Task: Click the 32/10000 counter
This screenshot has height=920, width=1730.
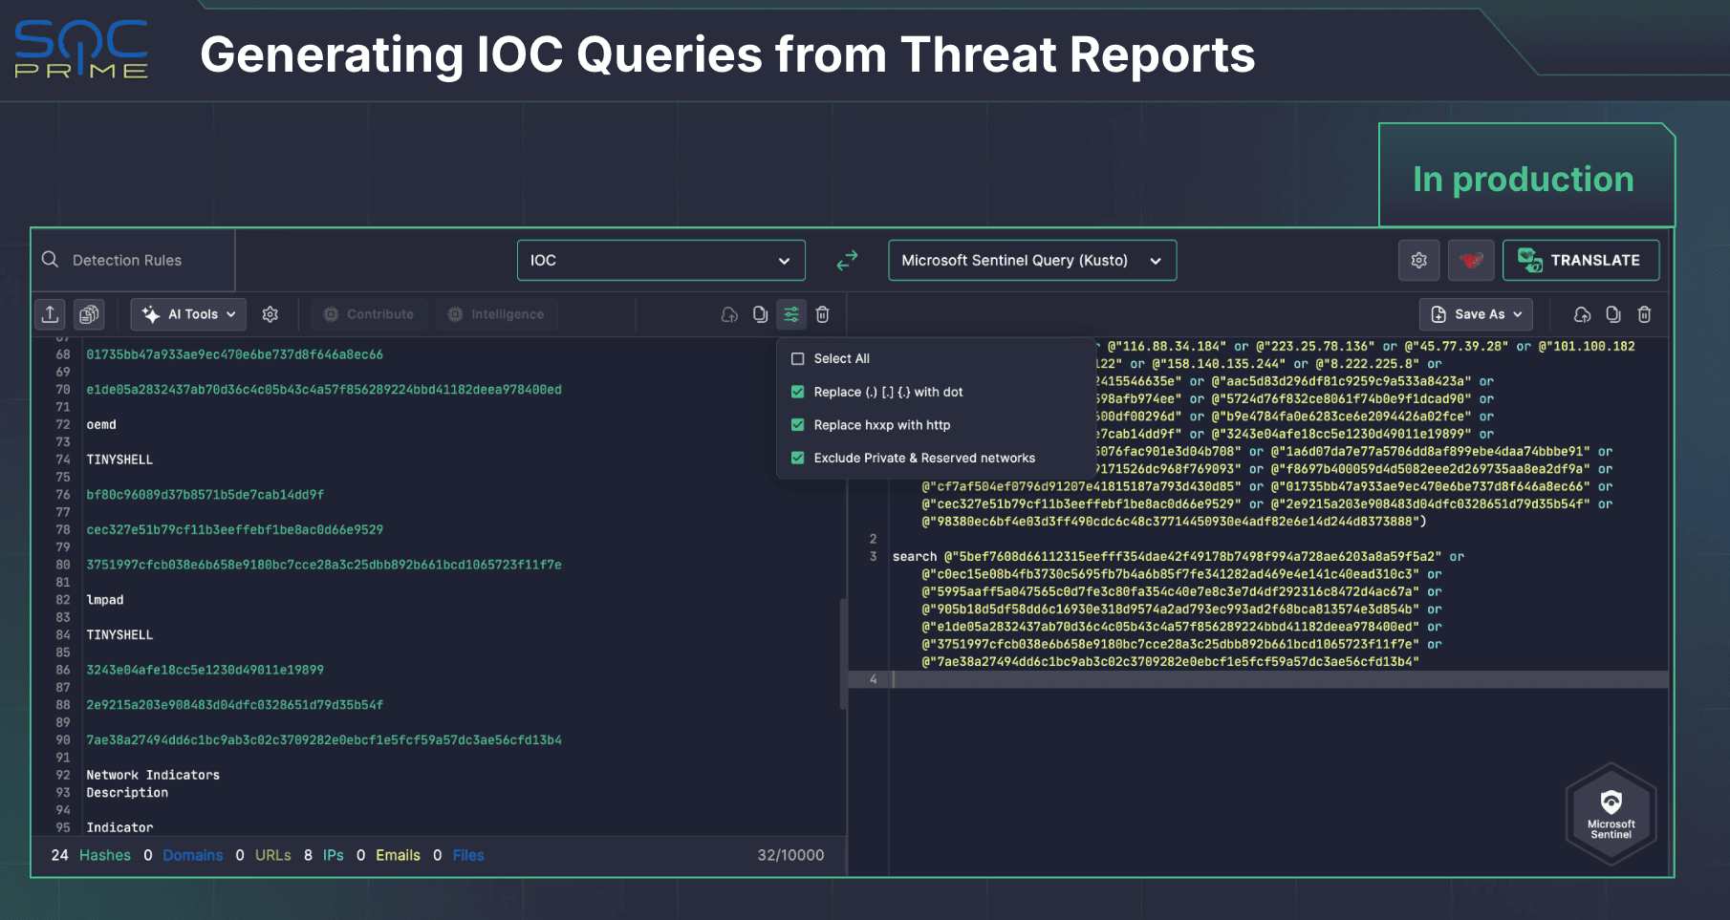Action: tap(790, 855)
